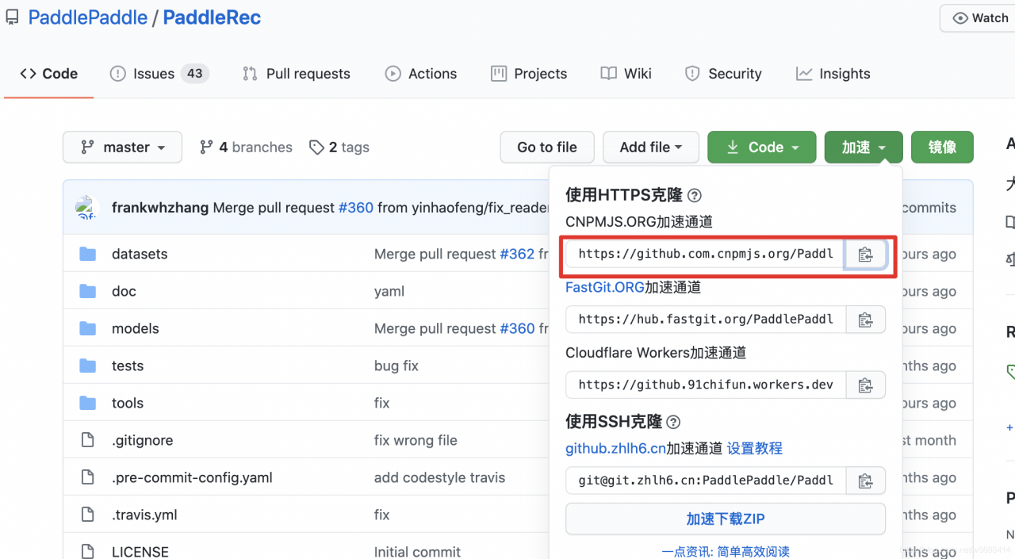
Task: Open the 设置教程 link
Action: (x=755, y=449)
